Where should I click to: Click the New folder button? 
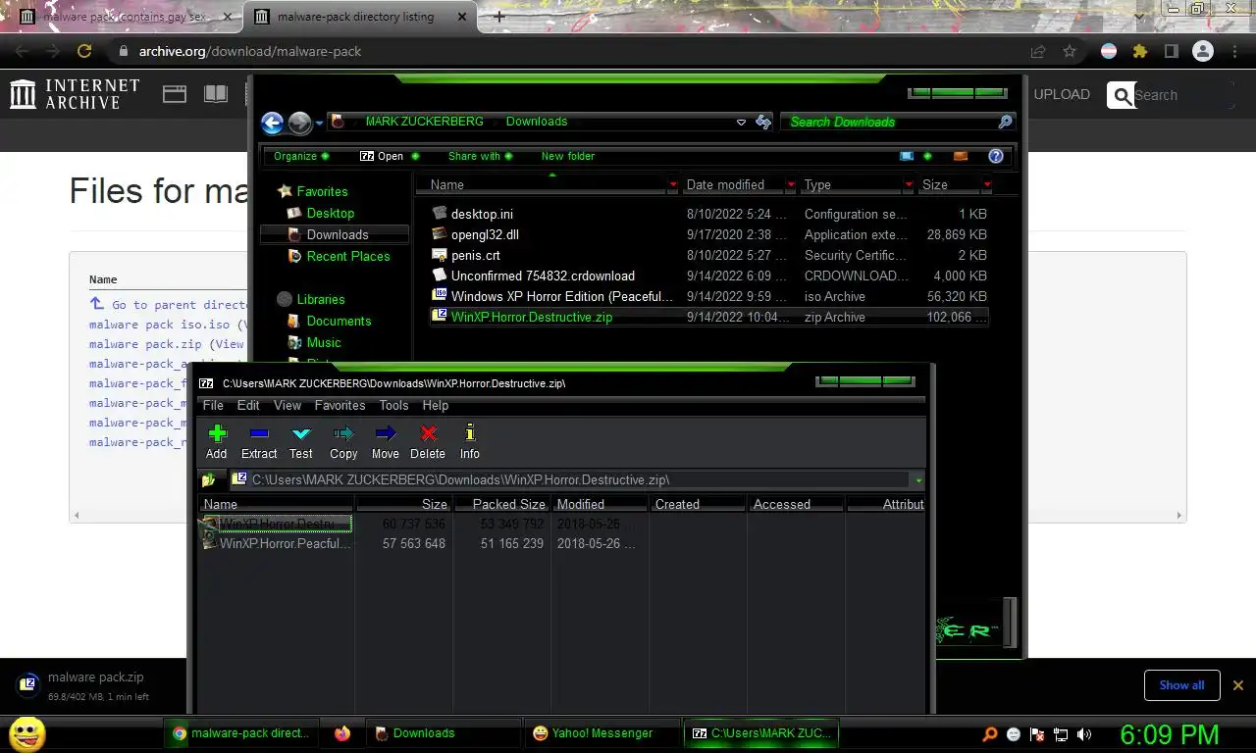coord(568,156)
